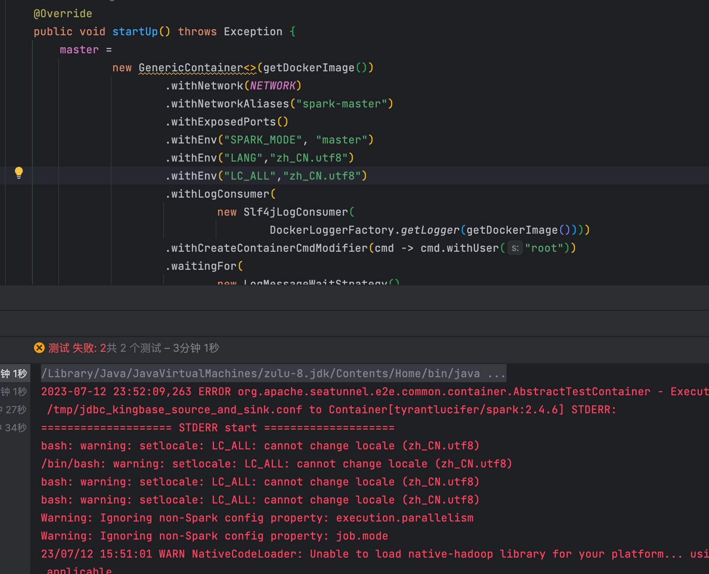Click the .withCreateContainerCmdModifier call
This screenshot has width=709, height=574.
267,248
